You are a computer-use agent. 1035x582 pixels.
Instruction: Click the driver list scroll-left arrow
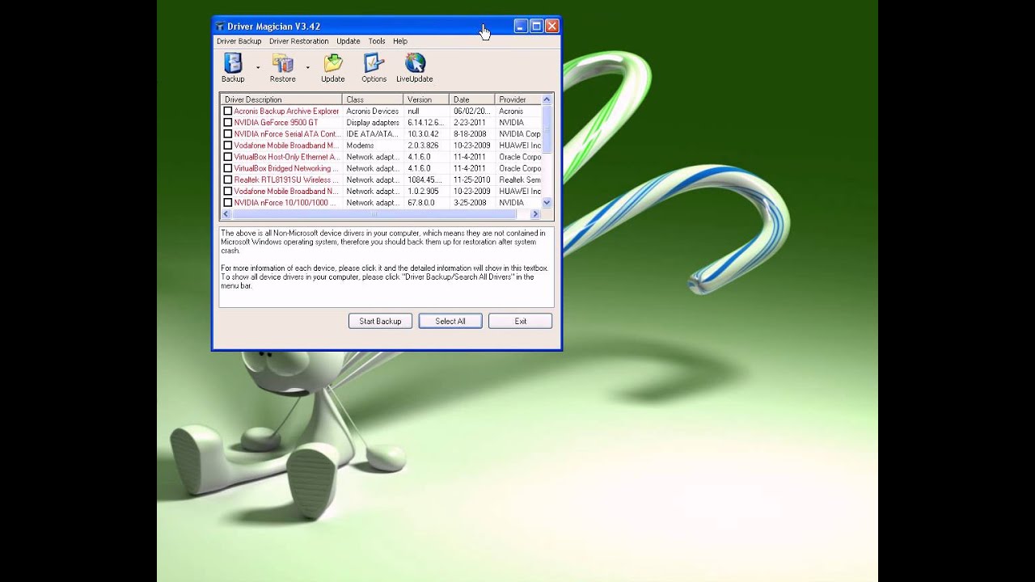pos(226,214)
